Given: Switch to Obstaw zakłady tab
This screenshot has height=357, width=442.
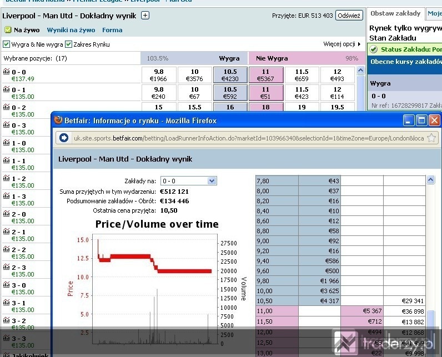Looking at the screenshot, I should (x=395, y=13).
